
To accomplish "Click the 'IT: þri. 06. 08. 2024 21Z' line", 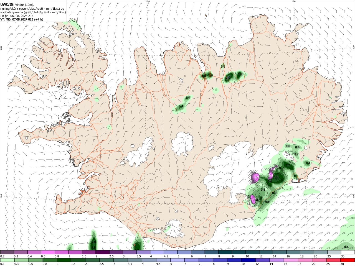I will tap(17, 16).
